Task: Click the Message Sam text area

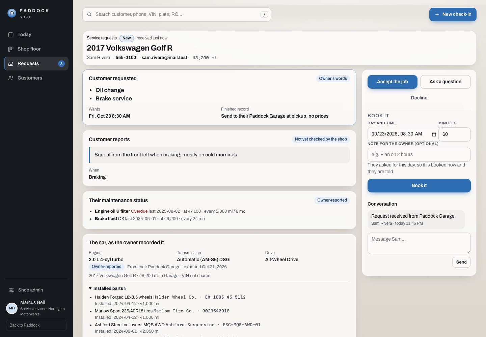Action: click(419, 243)
